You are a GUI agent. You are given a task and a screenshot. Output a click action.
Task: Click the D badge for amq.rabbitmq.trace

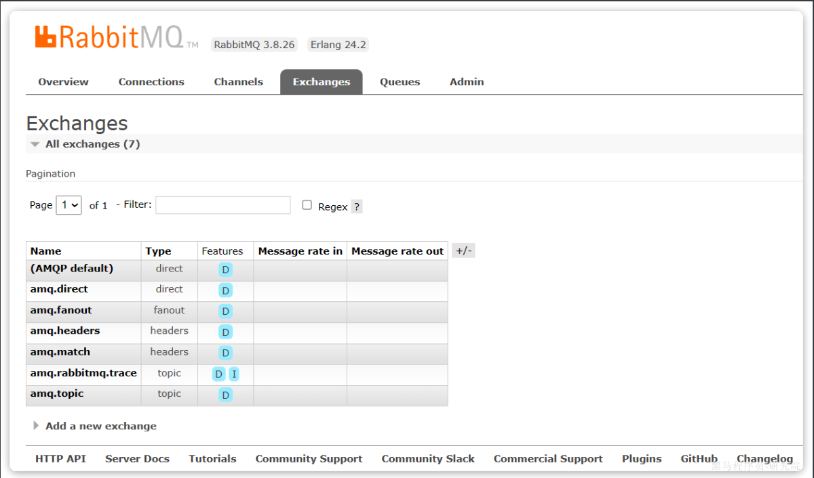click(x=218, y=374)
